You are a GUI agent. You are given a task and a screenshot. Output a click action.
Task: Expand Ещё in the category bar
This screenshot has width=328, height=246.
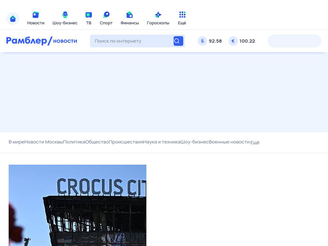coord(255,142)
